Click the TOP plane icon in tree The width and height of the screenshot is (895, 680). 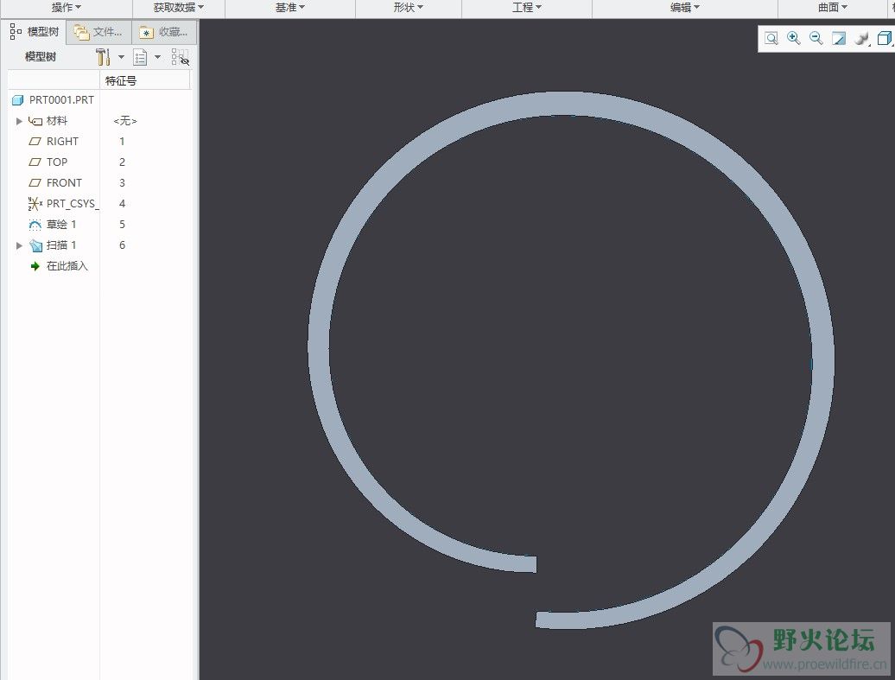[x=35, y=162]
